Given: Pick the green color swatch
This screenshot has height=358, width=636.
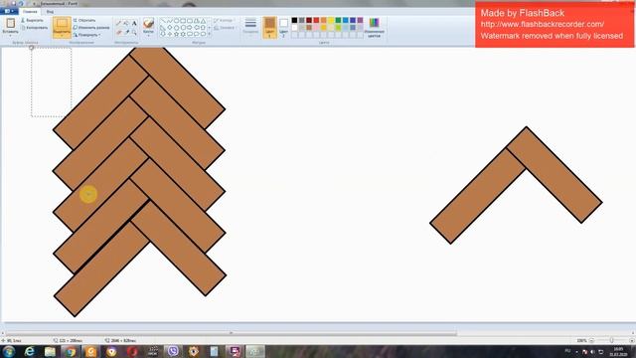Looking at the screenshot, I should [x=338, y=20].
